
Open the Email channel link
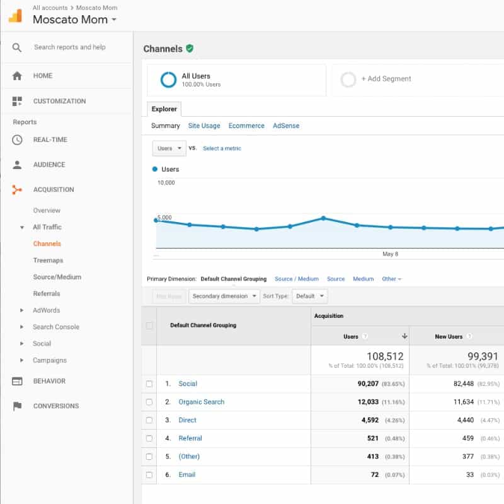(x=187, y=475)
